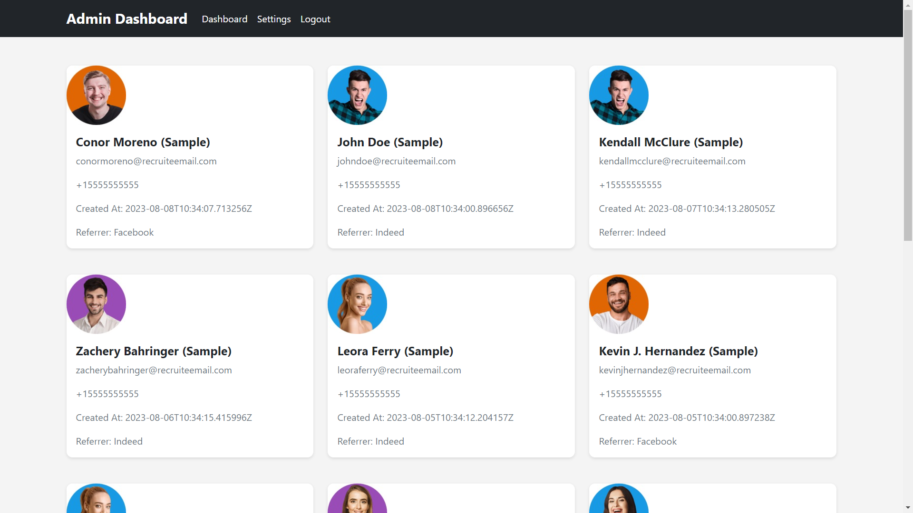The width and height of the screenshot is (913, 513).
Task: Click Conor Moreno's profile photo
Action: pyautogui.click(x=96, y=95)
